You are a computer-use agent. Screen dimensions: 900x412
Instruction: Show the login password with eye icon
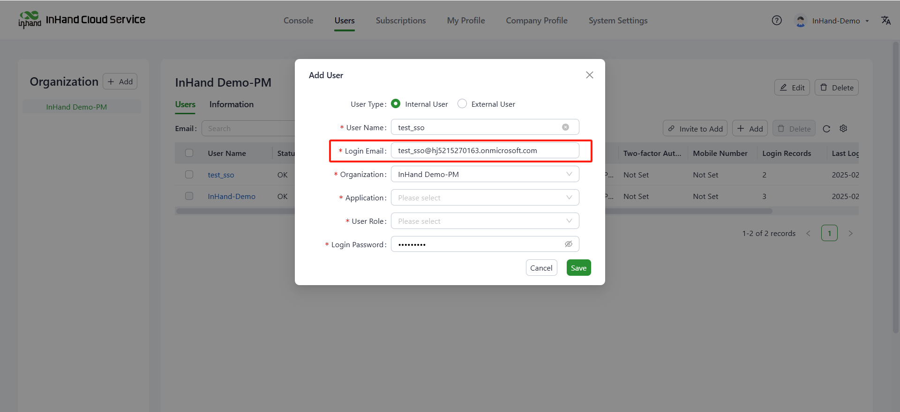tap(568, 244)
